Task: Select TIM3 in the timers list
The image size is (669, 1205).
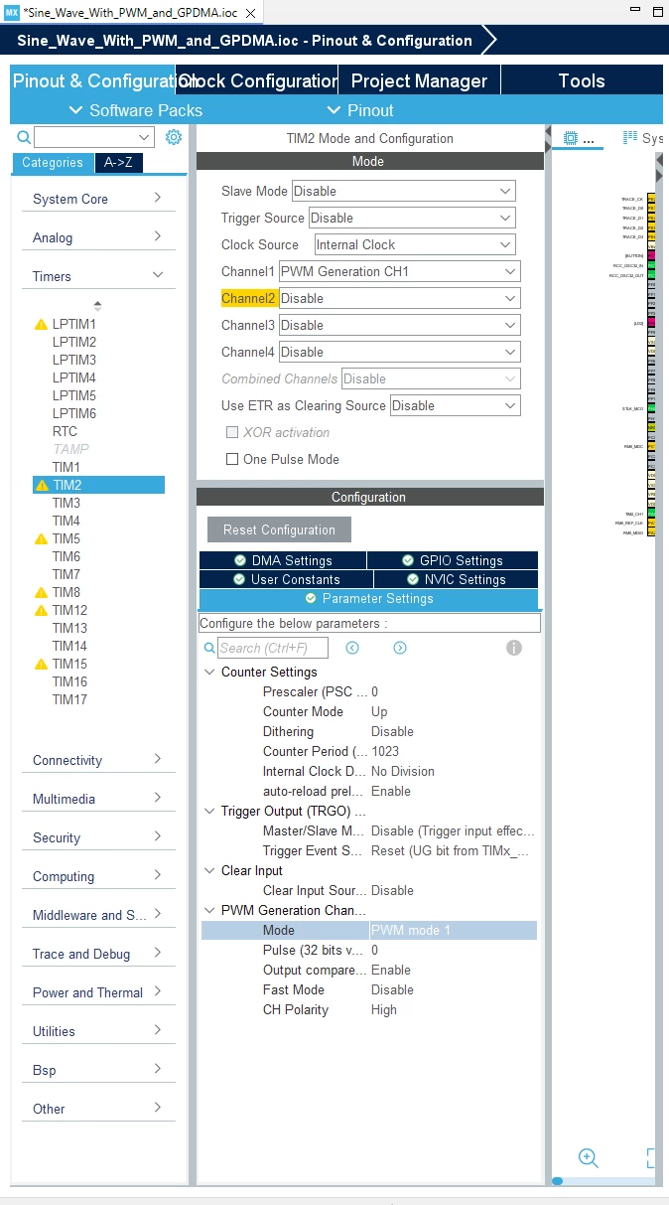Action: [67, 503]
